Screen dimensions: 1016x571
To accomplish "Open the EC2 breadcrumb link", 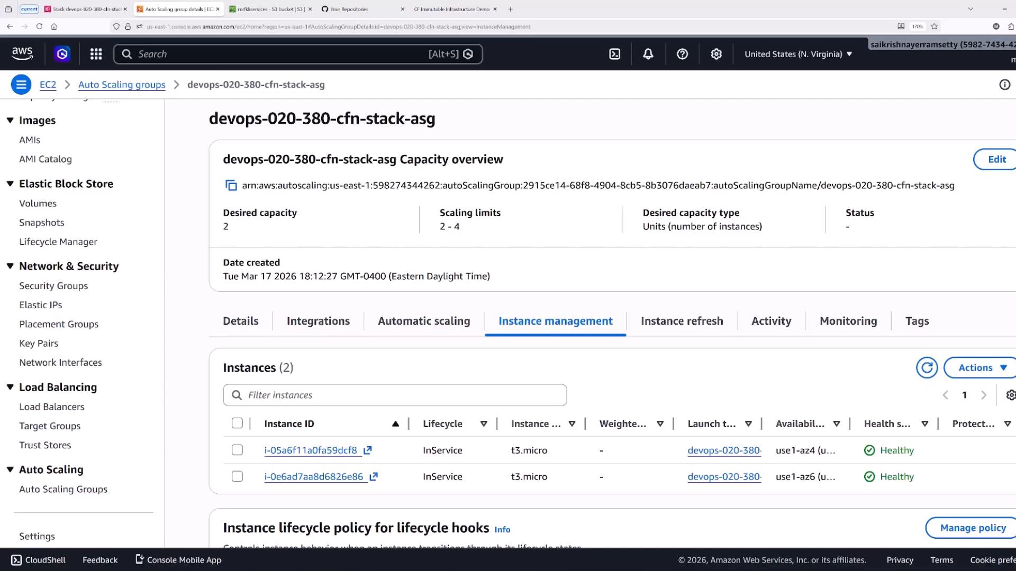I will (x=48, y=85).
